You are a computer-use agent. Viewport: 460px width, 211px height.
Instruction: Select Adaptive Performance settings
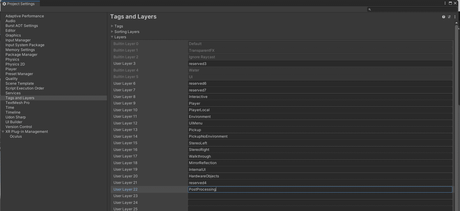[x=25, y=16]
